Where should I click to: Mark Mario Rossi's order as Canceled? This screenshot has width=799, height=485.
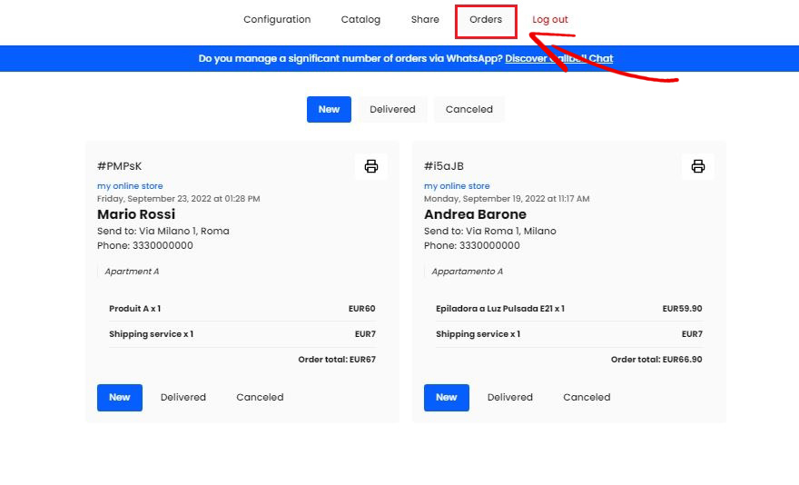260,398
